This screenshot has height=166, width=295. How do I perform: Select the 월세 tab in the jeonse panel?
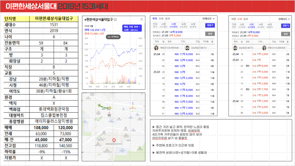246,19
